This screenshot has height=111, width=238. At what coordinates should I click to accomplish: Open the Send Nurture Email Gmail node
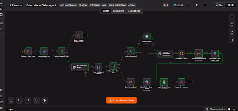click(x=131, y=82)
